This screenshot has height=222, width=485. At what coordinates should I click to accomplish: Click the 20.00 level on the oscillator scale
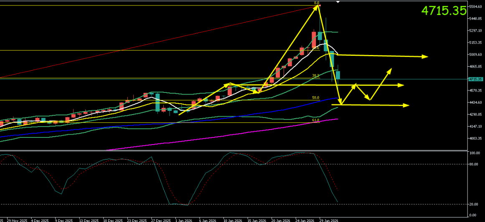[x=474, y=204]
